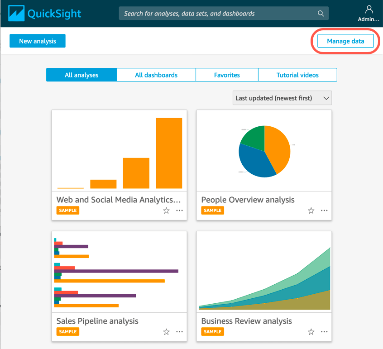The width and height of the screenshot is (383, 349).
Task: Click the chevron on the sort selector
Action: click(325, 98)
